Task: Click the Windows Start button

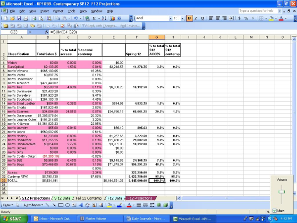Action: click(x=14, y=218)
